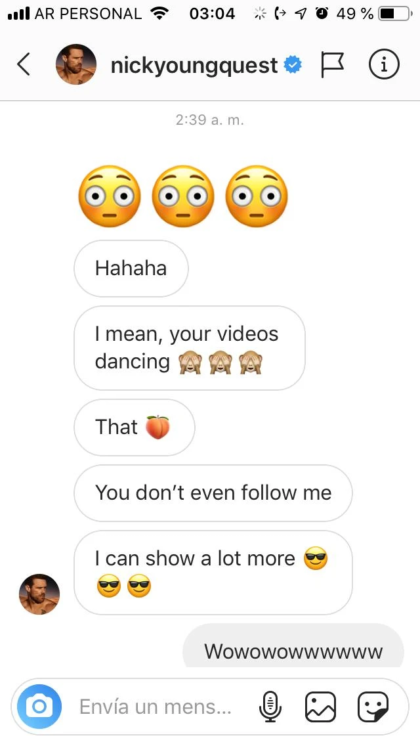Open photo gallery picker icon
This screenshot has height=746, width=420.
pos(320,707)
